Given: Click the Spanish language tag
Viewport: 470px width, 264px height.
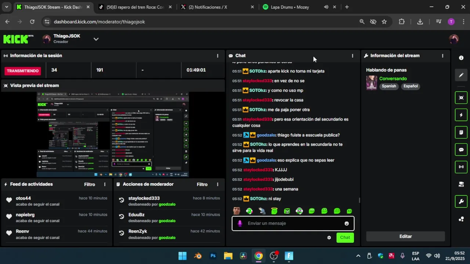Looking at the screenshot, I should pos(389,86).
